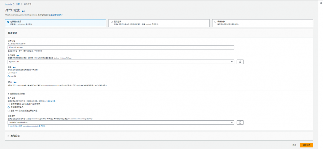Refresh the existing roles list beside LambdaExecutionRole

[240, 123]
